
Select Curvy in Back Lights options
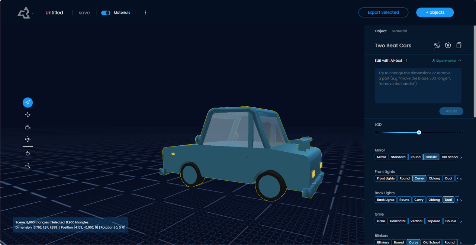(419, 200)
